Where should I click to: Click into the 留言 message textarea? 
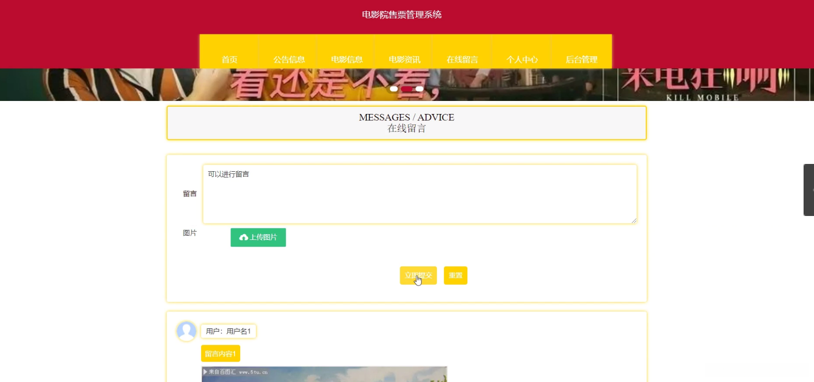420,194
